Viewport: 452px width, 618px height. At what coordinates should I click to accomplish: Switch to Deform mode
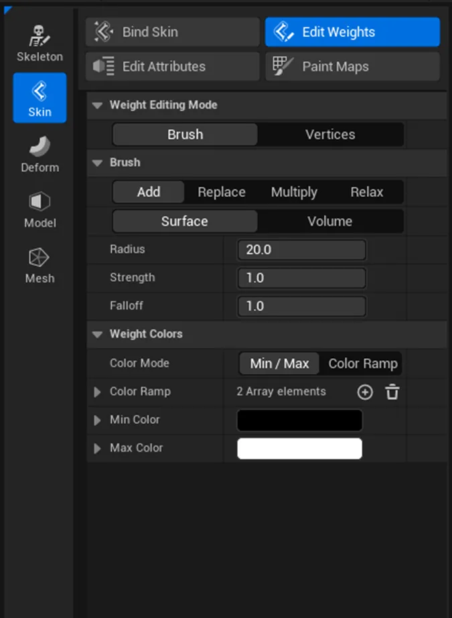coord(40,153)
